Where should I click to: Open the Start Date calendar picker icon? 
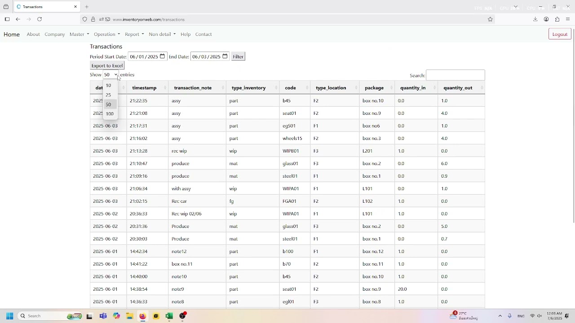coord(163,57)
